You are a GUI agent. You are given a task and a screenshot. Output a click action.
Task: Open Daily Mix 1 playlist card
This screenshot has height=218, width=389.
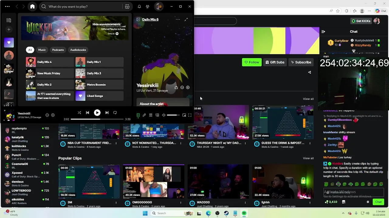tap(99, 62)
